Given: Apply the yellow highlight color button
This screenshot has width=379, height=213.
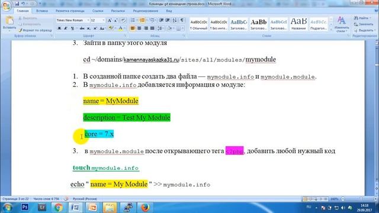Looking at the screenshot, I should click(111, 28).
